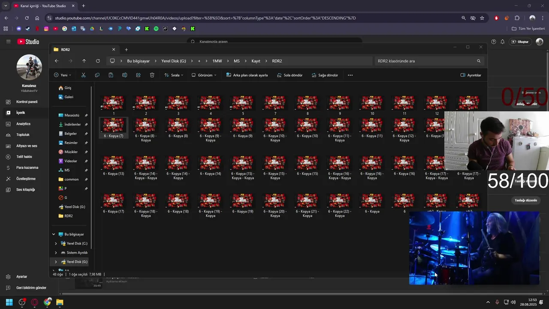The height and width of the screenshot is (309, 549).
Task: Go back in File Explorer navigation
Action: coord(57,61)
